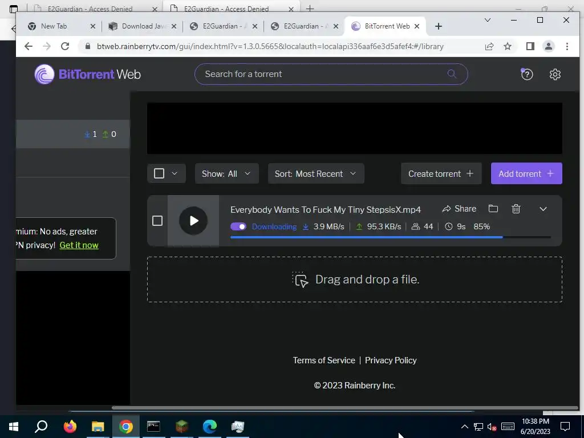Click Chrome's reload page icon
The image size is (584, 438).
click(x=65, y=46)
